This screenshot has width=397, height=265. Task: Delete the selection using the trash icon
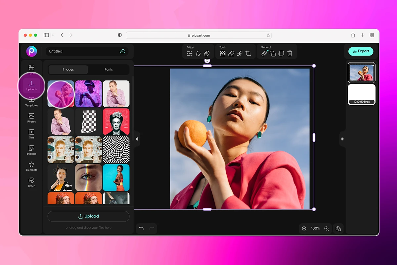pos(290,53)
